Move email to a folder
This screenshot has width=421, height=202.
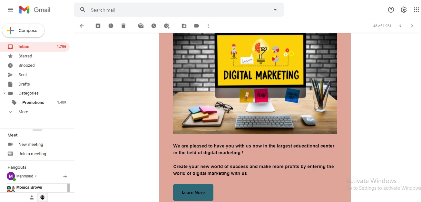[184, 26]
